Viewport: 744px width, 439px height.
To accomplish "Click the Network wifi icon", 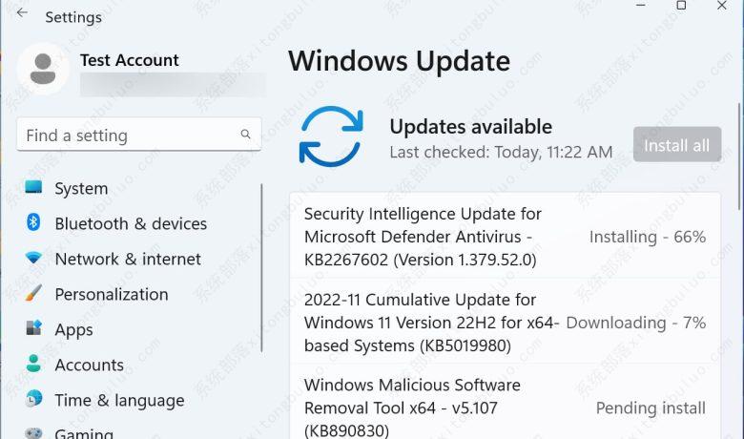I will pyautogui.click(x=34, y=259).
